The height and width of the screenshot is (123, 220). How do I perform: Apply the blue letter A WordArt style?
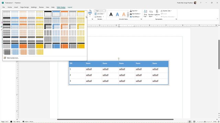[x=117, y=14]
